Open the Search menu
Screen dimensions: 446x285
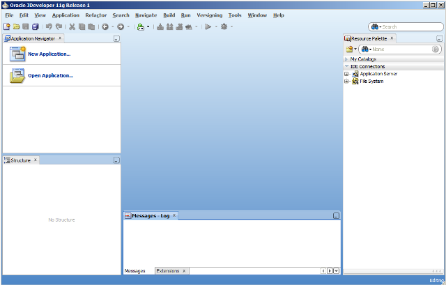pos(121,15)
